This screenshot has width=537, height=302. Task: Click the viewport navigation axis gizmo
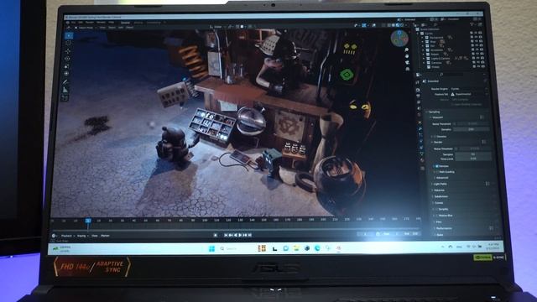click(x=399, y=38)
